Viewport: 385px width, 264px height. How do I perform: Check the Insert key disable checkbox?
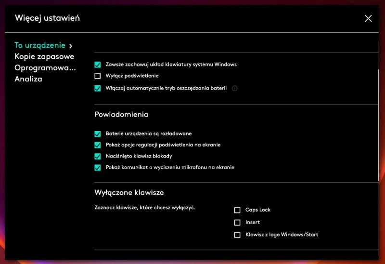pos(237,223)
